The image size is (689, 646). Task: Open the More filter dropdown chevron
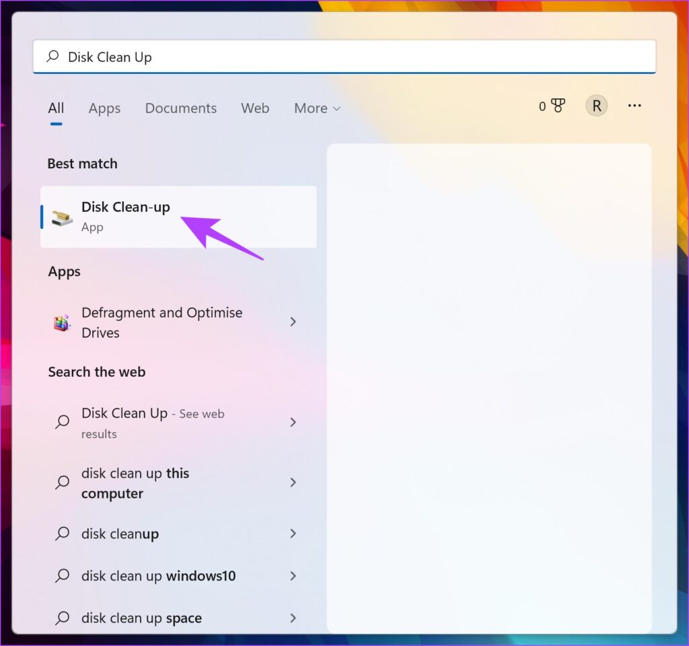336,108
